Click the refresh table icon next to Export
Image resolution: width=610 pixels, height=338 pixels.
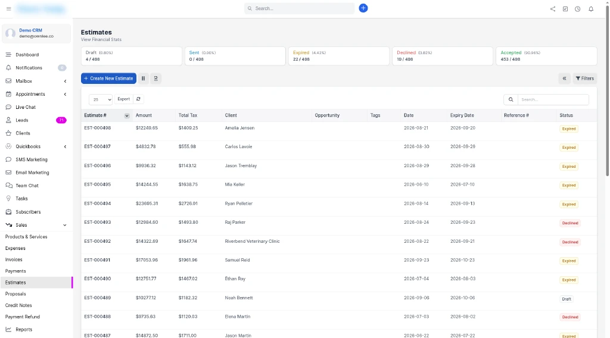coord(138,99)
